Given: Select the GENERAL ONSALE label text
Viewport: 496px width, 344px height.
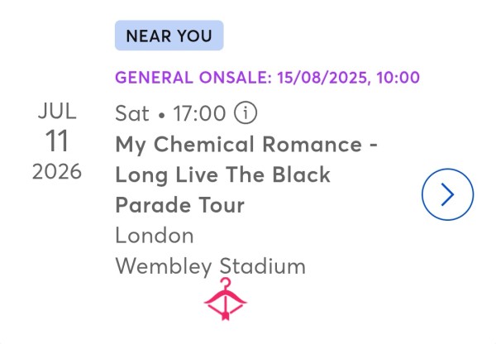Looking at the screenshot, I should (193, 78).
